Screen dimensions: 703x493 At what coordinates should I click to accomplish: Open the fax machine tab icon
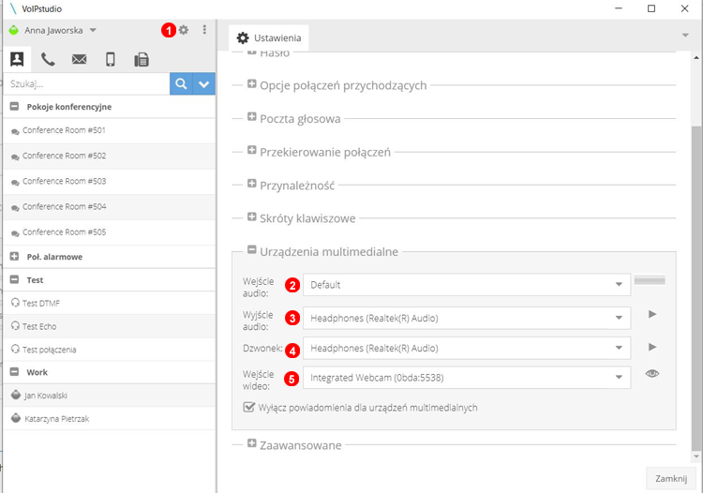click(141, 59)
